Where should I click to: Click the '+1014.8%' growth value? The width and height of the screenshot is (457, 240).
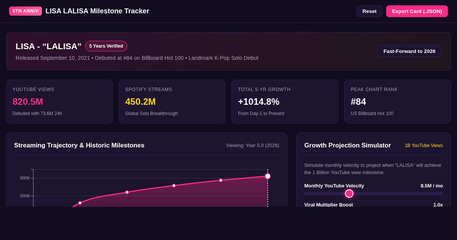259,102
